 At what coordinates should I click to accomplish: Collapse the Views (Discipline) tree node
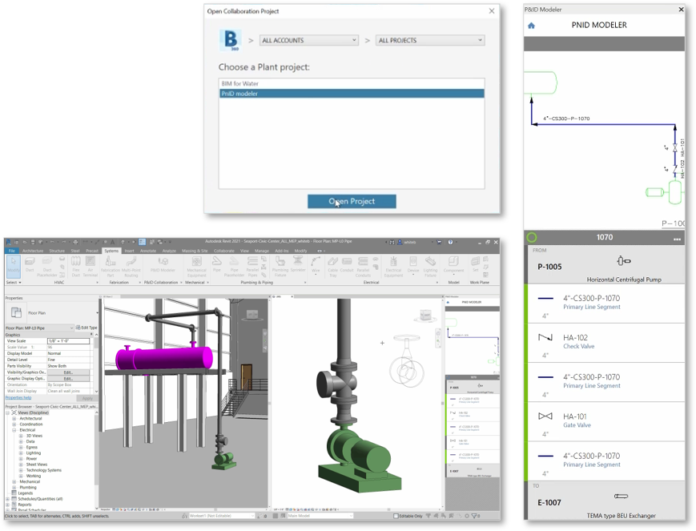7,413
